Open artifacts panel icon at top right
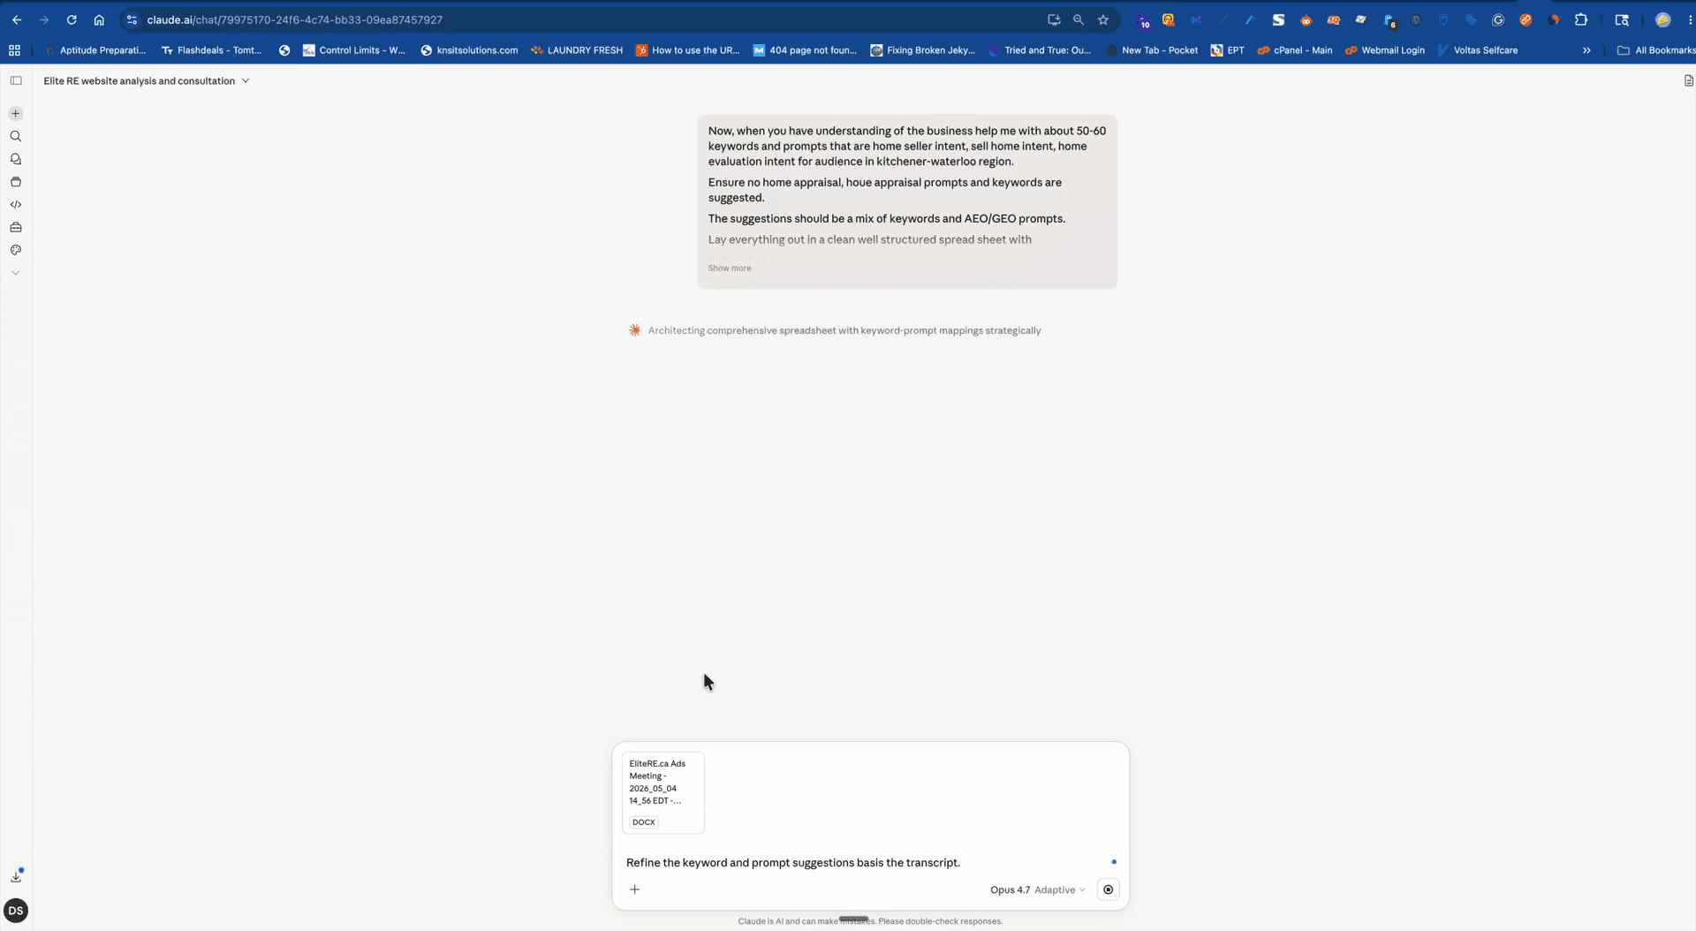Screen dimensions: 1696x931 click(x=1688, y=80)
